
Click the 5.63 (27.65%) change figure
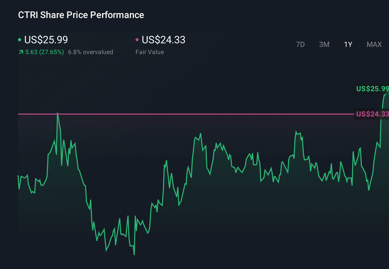[44, 52]
